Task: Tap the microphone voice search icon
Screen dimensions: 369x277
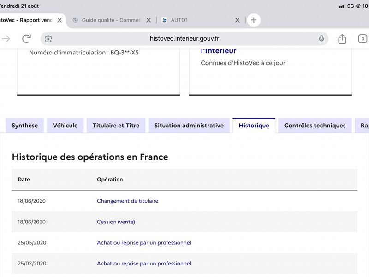Action: [x=321, y=39]
